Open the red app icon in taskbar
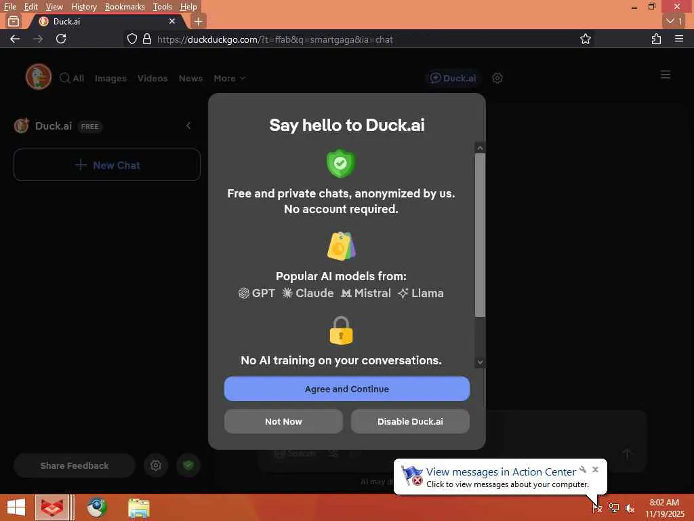Image resolution: width=694 pixels, height=521 pixels. (52, 507)
